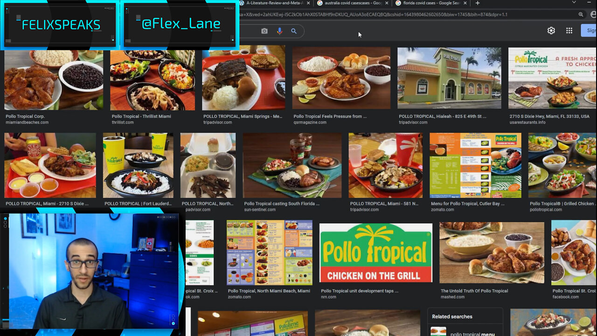Visit the sun-sentinel.com source link
Screen dimensions: 597x336
click(260, 210)
